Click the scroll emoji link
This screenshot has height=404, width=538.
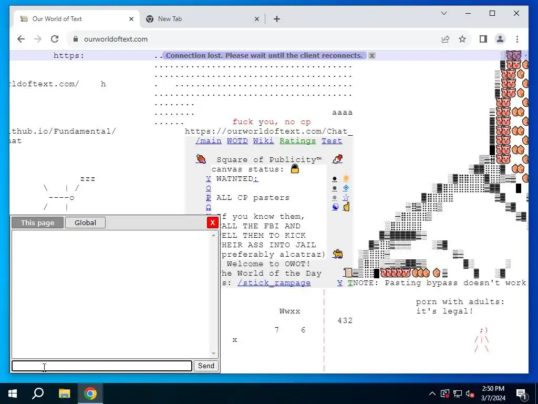click(x=348, y=273)
